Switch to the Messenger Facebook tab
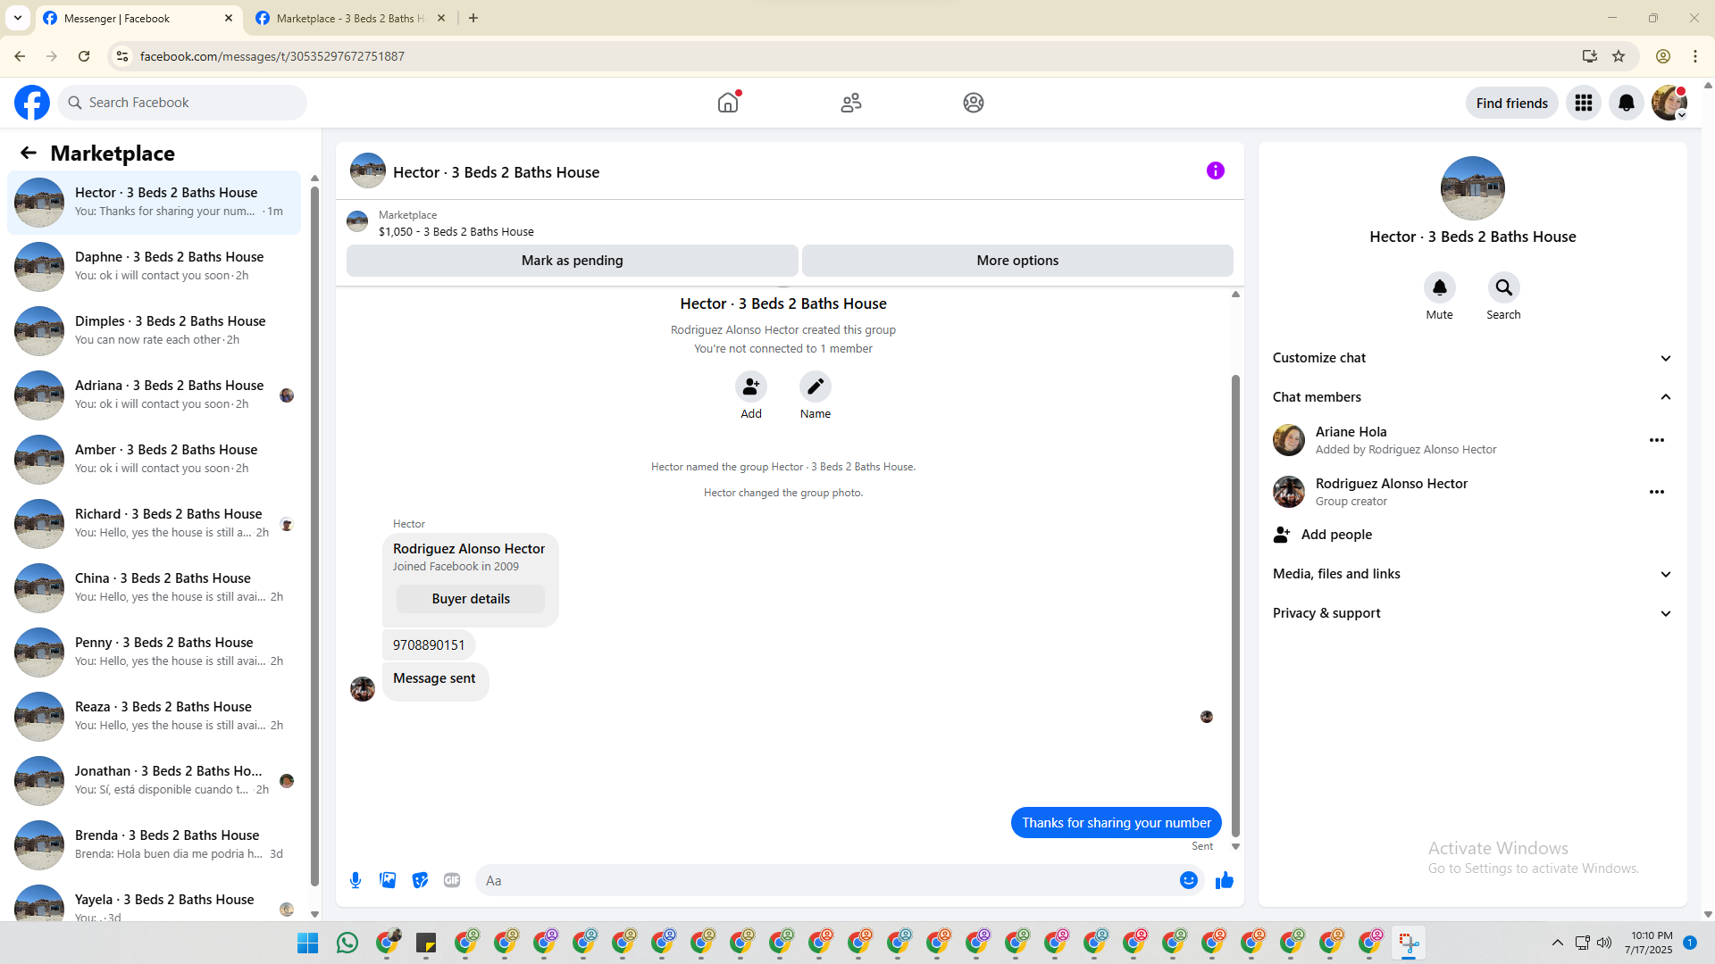1715x964 pixels. tap(138, 18)
